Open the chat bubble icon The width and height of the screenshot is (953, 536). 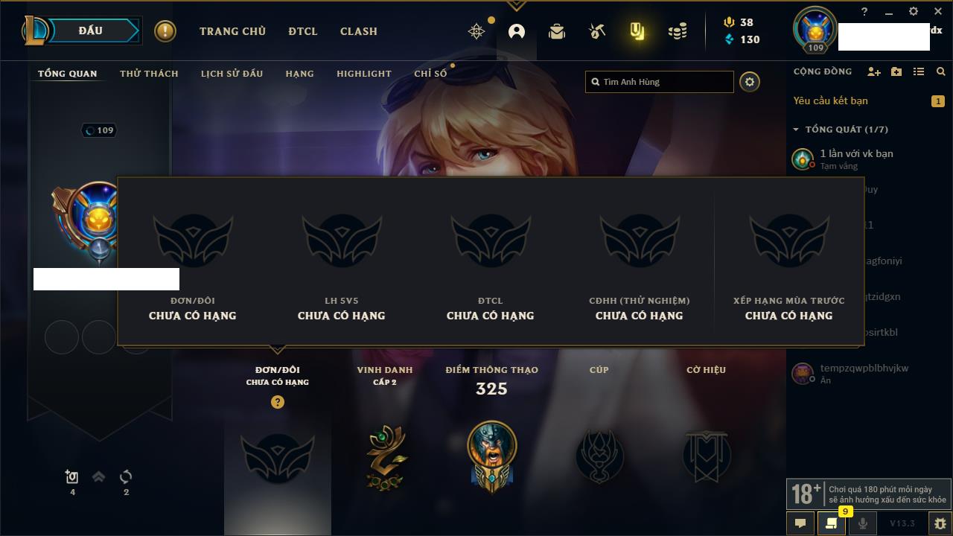click(x=800, y=523)
